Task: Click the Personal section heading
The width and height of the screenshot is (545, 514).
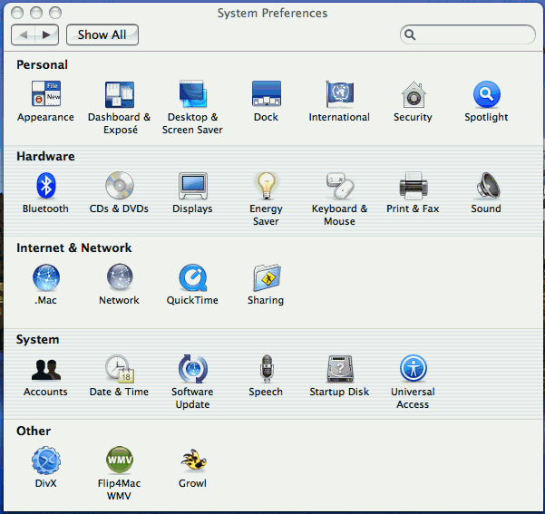Action: pyautogui.click(x=42, y=65)
